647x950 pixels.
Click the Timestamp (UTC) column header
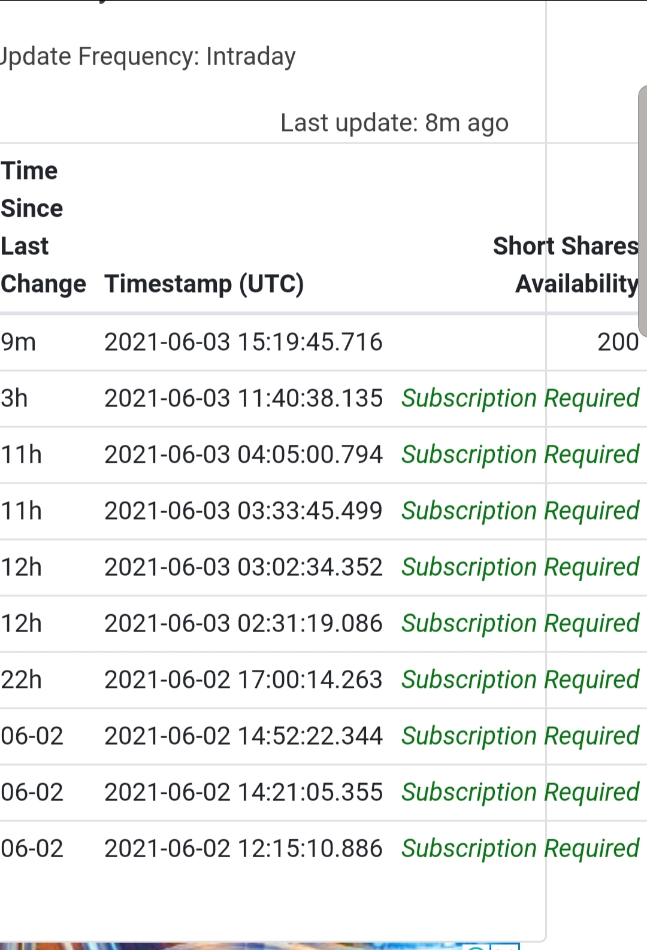(204, 284)
